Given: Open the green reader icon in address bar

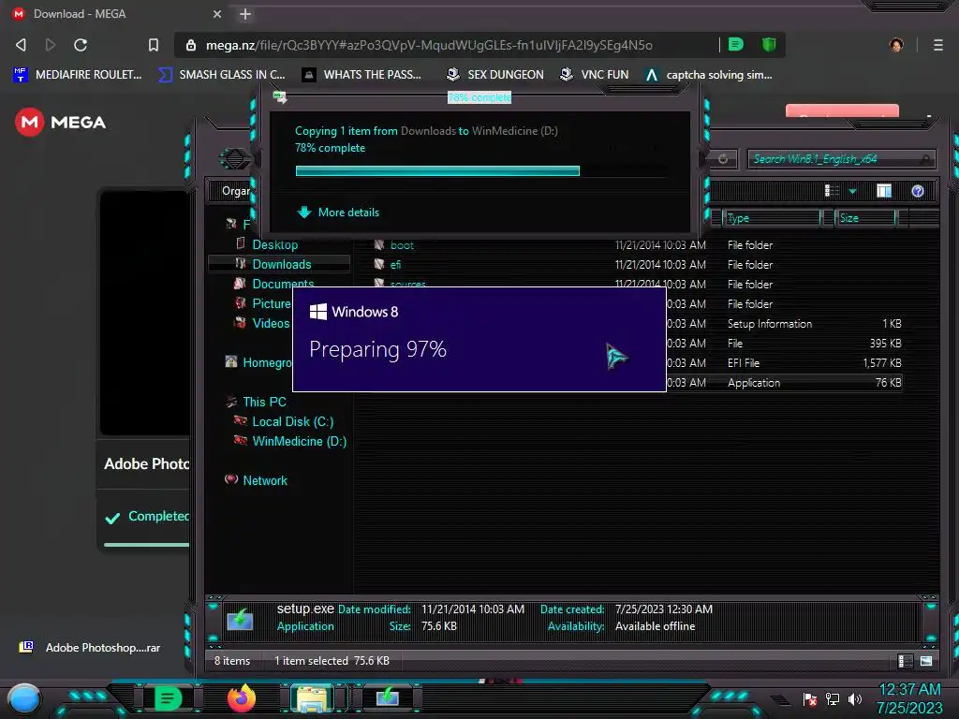Looking at the screenshot, I should coord(736,44).
